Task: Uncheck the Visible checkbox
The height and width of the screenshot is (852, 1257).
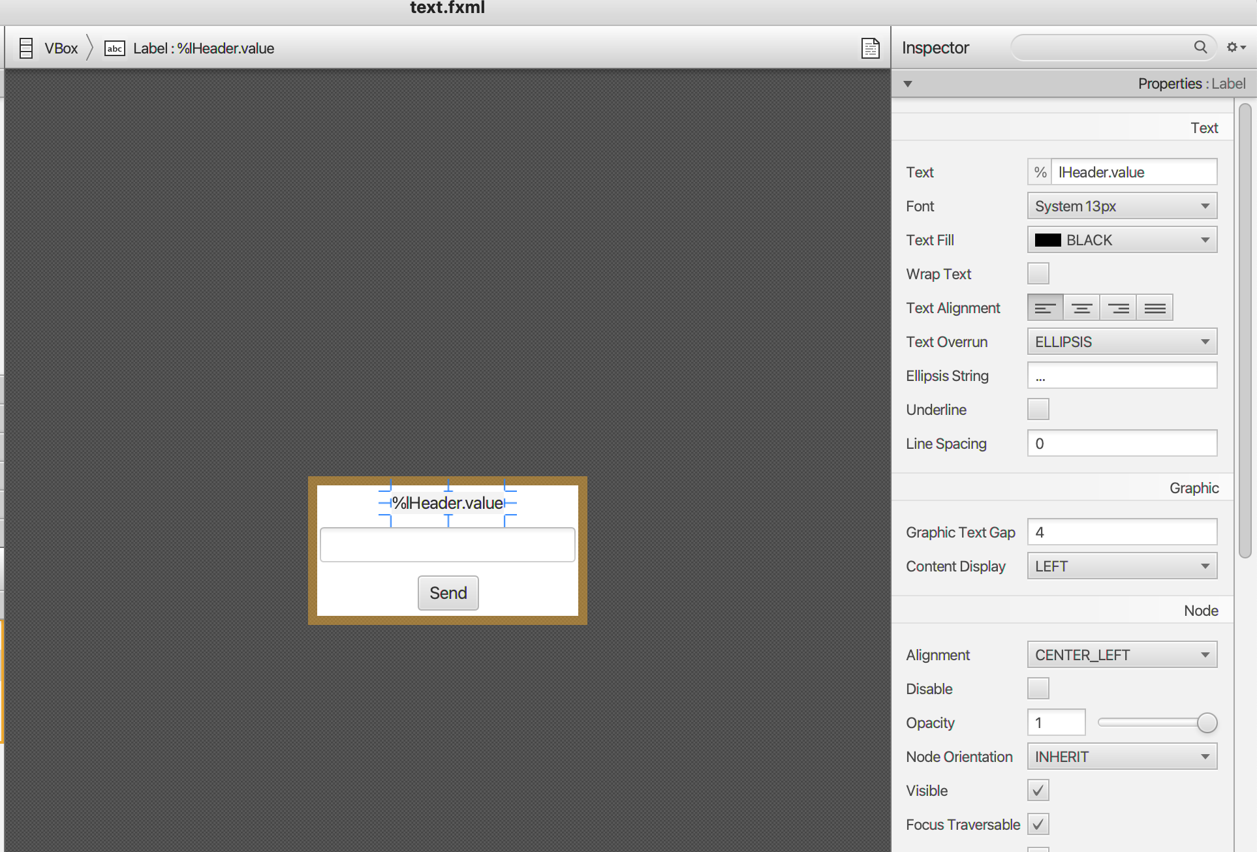Action: 1038,791
